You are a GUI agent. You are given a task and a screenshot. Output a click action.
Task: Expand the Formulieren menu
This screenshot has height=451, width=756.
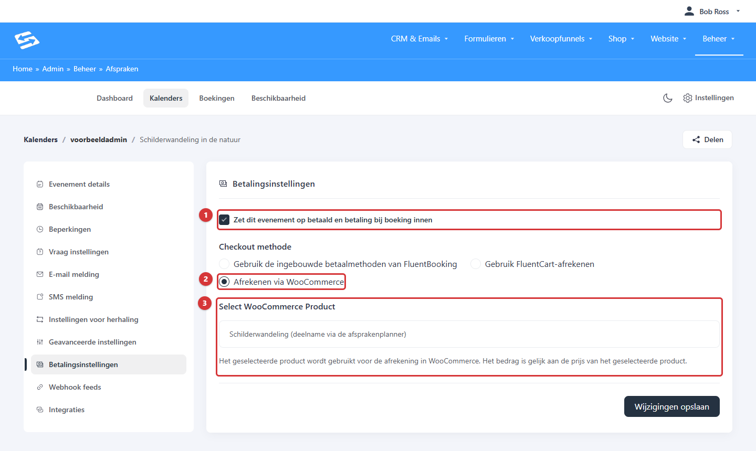pyautogui.click(x=489, y=39)
